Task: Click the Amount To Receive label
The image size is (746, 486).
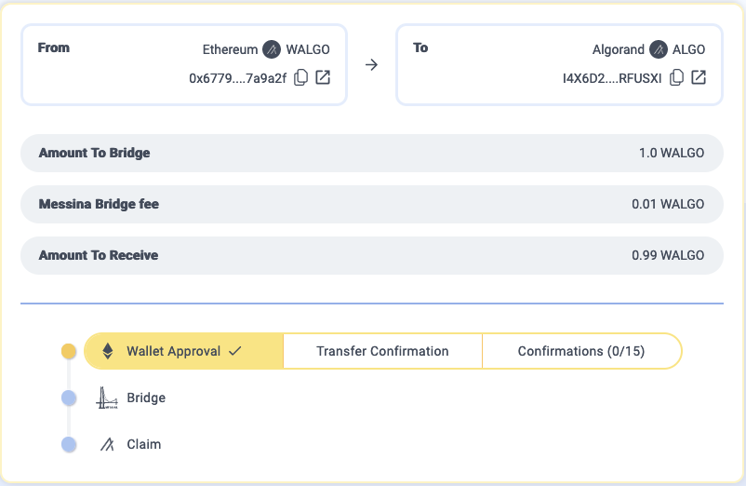Action: click(x=99, y=255)
